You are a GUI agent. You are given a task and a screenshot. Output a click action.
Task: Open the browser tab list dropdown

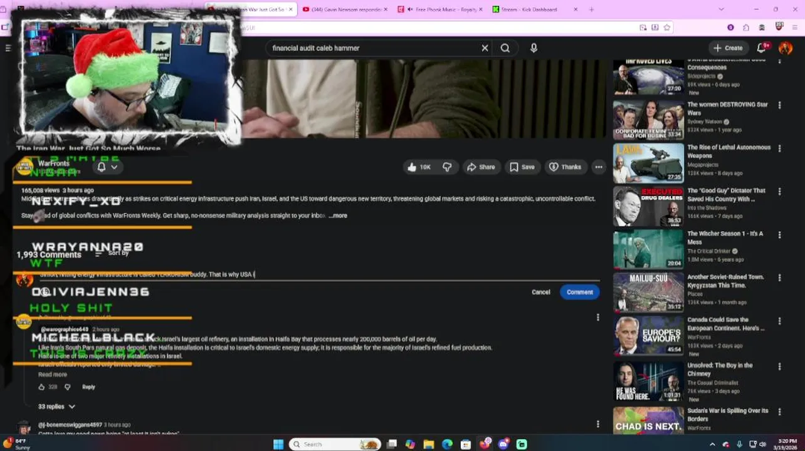pyautogui.click(x=721, y=9)
